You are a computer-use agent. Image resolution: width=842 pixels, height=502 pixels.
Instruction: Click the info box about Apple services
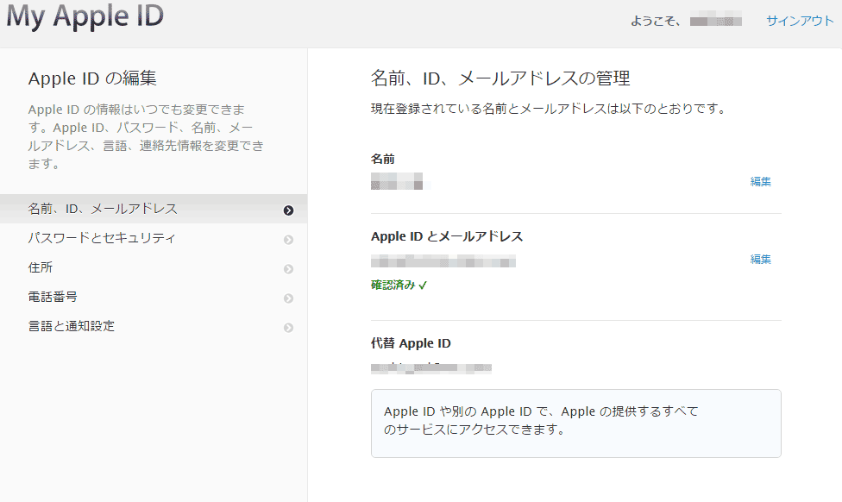point(575,423)
